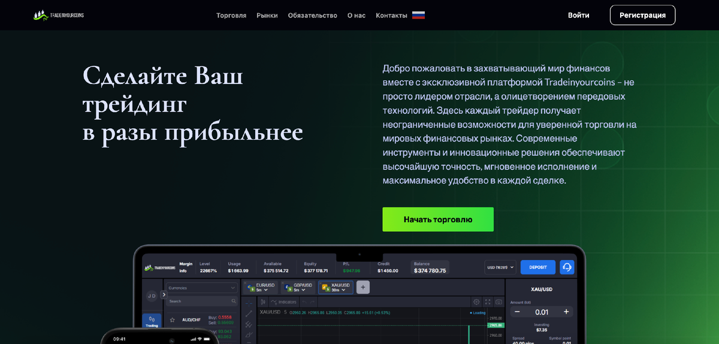This screenshot has width=719, height=344.
Task: Switch to the EUR/USD chart tab
Action: [x=259, y=287]
